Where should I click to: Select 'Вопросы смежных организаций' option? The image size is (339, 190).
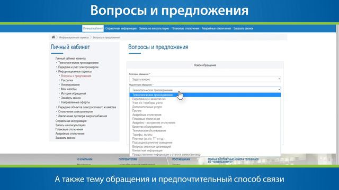click(205, 147)
